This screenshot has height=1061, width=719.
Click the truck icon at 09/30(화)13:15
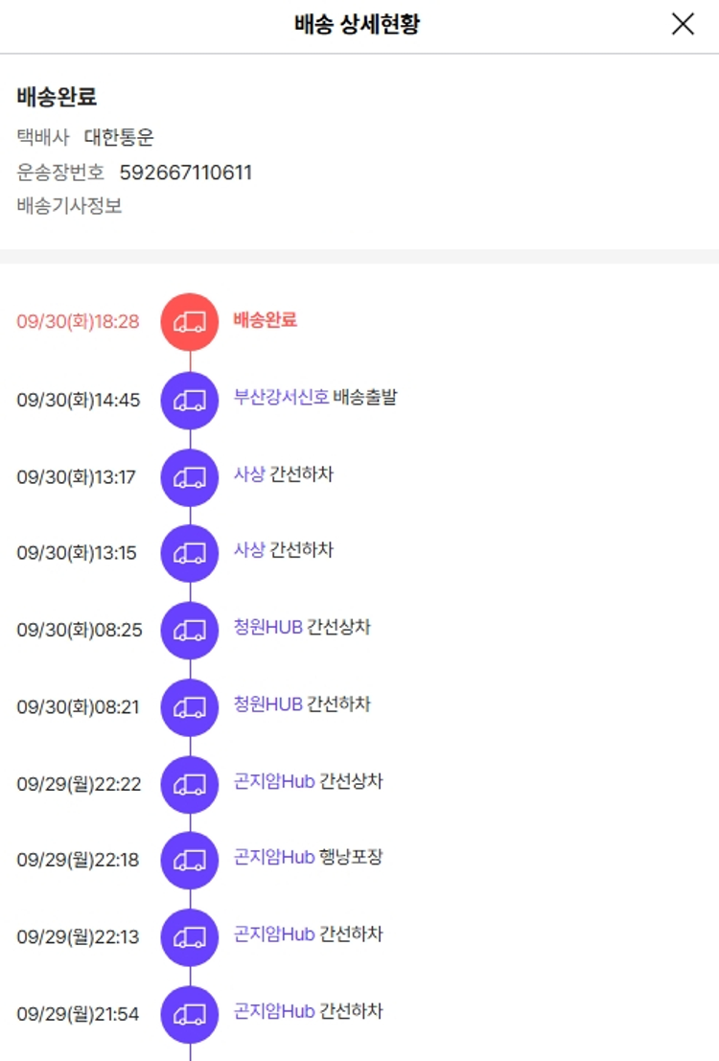[190, 553]
